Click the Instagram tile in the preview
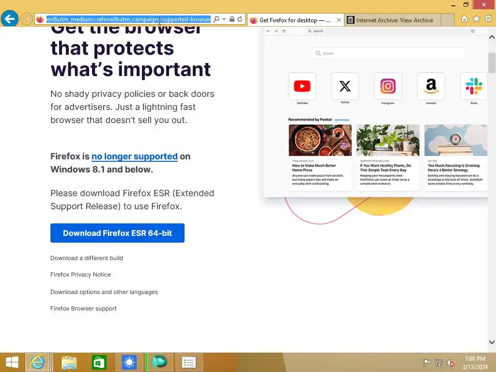This screenshot has width=496, height=372. click(x=388, y=86)
